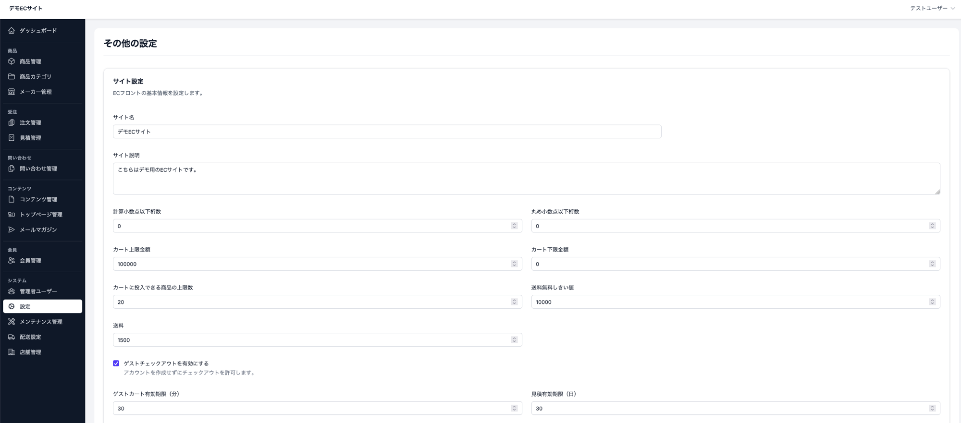Go to 商品管理 in sidebar
The image size is (961, 423).
pyautogui.click(x=43, y=61)
